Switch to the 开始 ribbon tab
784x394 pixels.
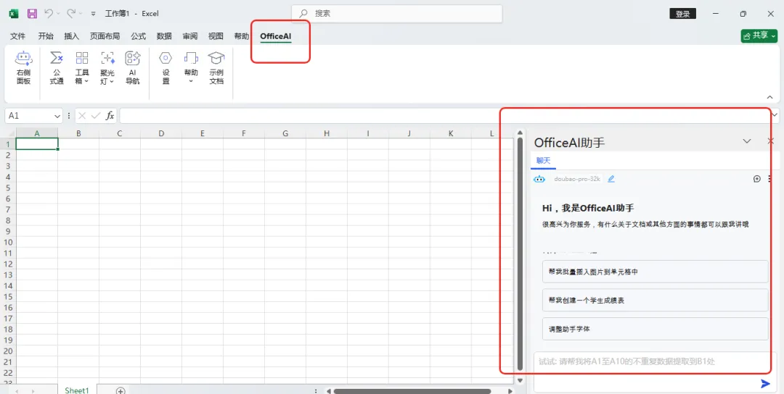pyautogui.click(x=46, y=36)
